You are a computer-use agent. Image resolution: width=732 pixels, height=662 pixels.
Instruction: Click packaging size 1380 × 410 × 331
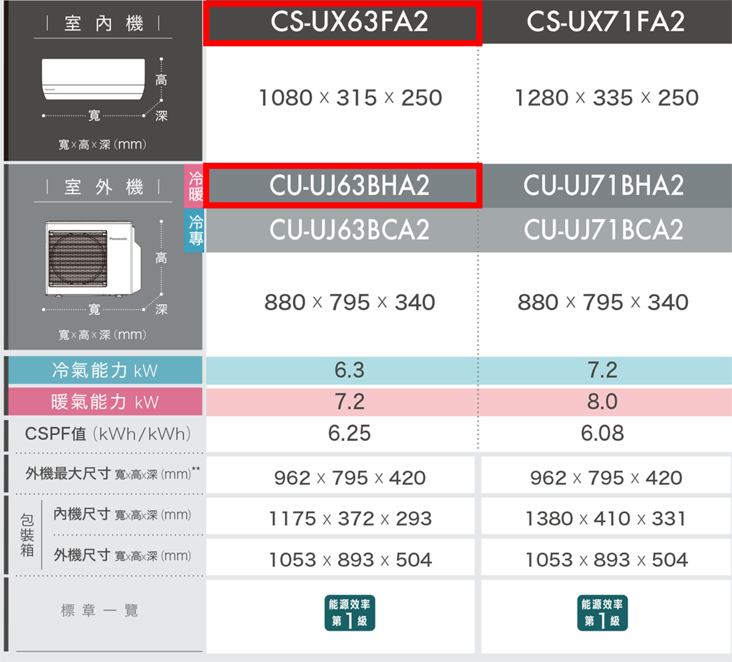[606, 519]
